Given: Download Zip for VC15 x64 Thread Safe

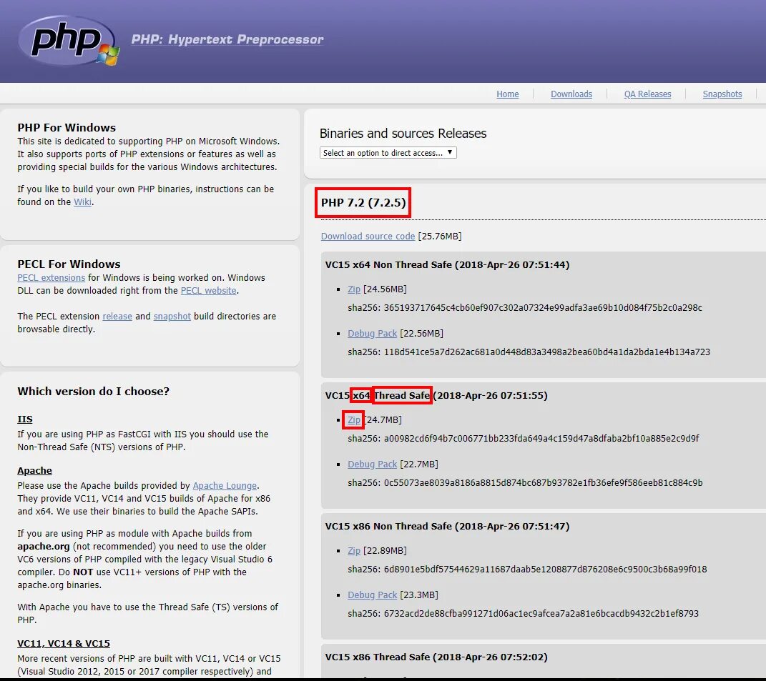Looking at the screenshot, I should coord(354,420).
